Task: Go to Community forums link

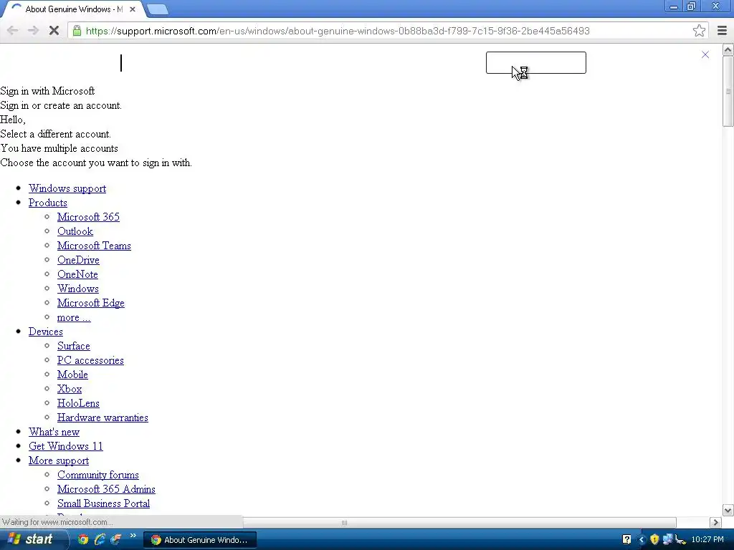Action: (97, 476)
